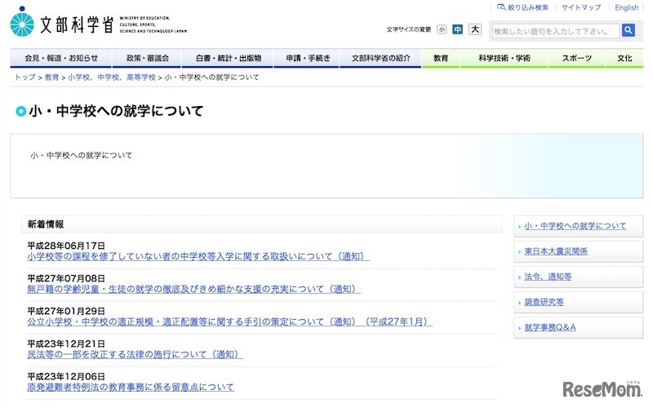This screenshot has width=653, height=408.
Task: Set font size to small (小)
Action: [442, 29]
